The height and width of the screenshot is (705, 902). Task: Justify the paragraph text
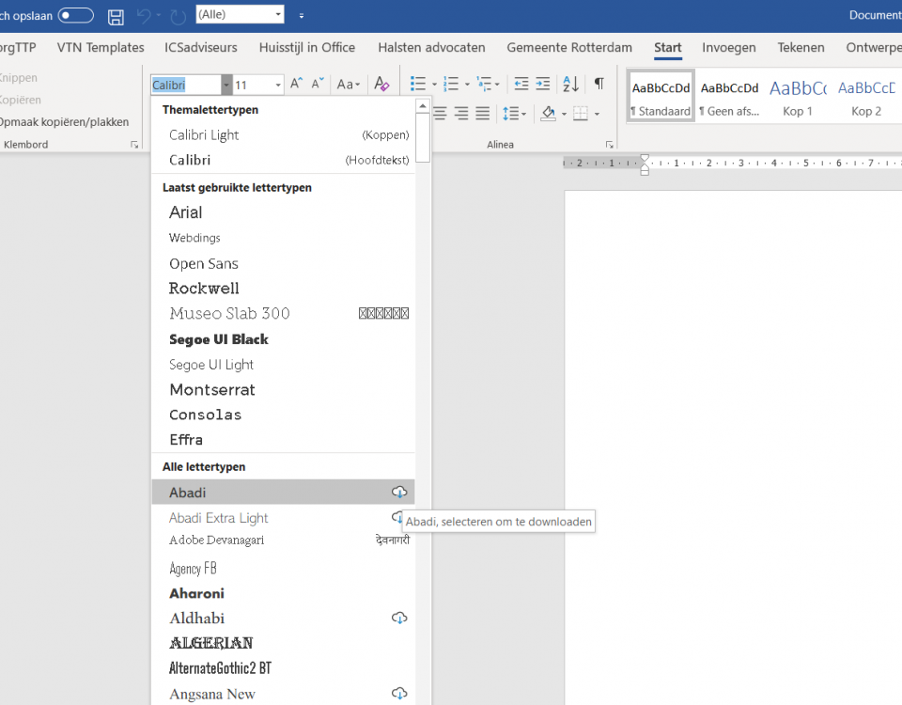(483, 114)
